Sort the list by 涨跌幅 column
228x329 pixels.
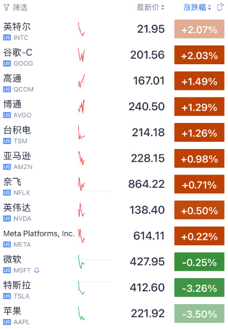(x=197, y=7)
